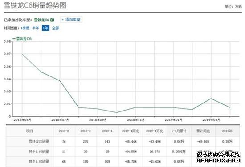The width and height of the screenshot is (245, 167).
Task: Click the 0.05万 cell
Action: tap(179, 161)
